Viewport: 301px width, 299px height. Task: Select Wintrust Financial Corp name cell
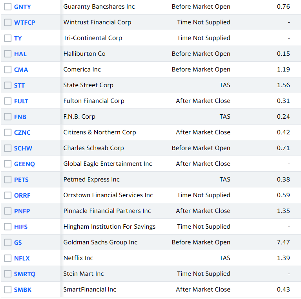(x=97, y=22)
